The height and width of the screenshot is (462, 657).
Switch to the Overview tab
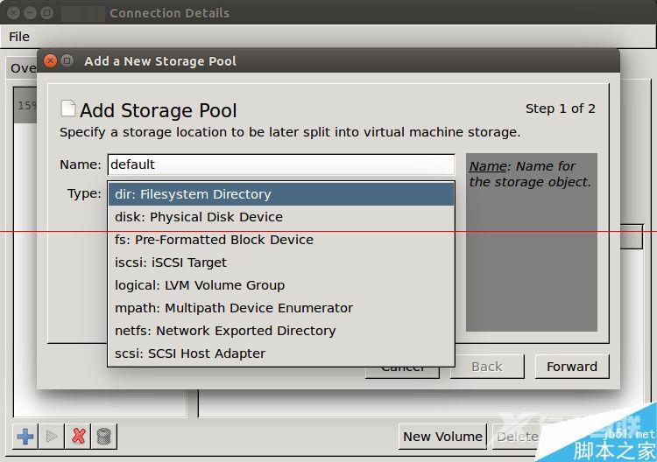pyautogui.click(x=23, y=68)
